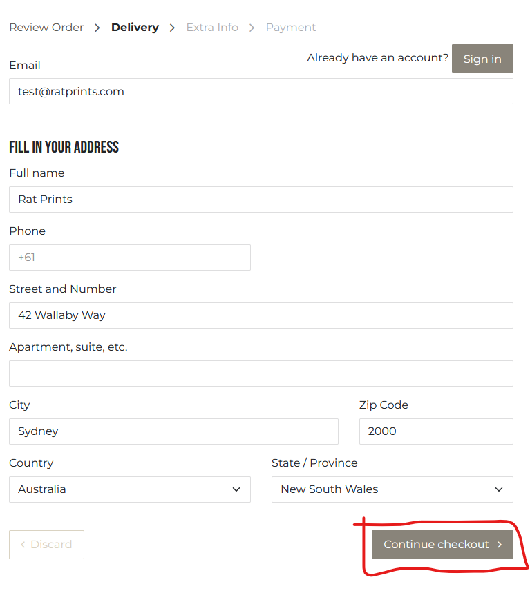Screen dimensions: 530x602
Task: Click into the Phone number field
Action: point(129,258)
